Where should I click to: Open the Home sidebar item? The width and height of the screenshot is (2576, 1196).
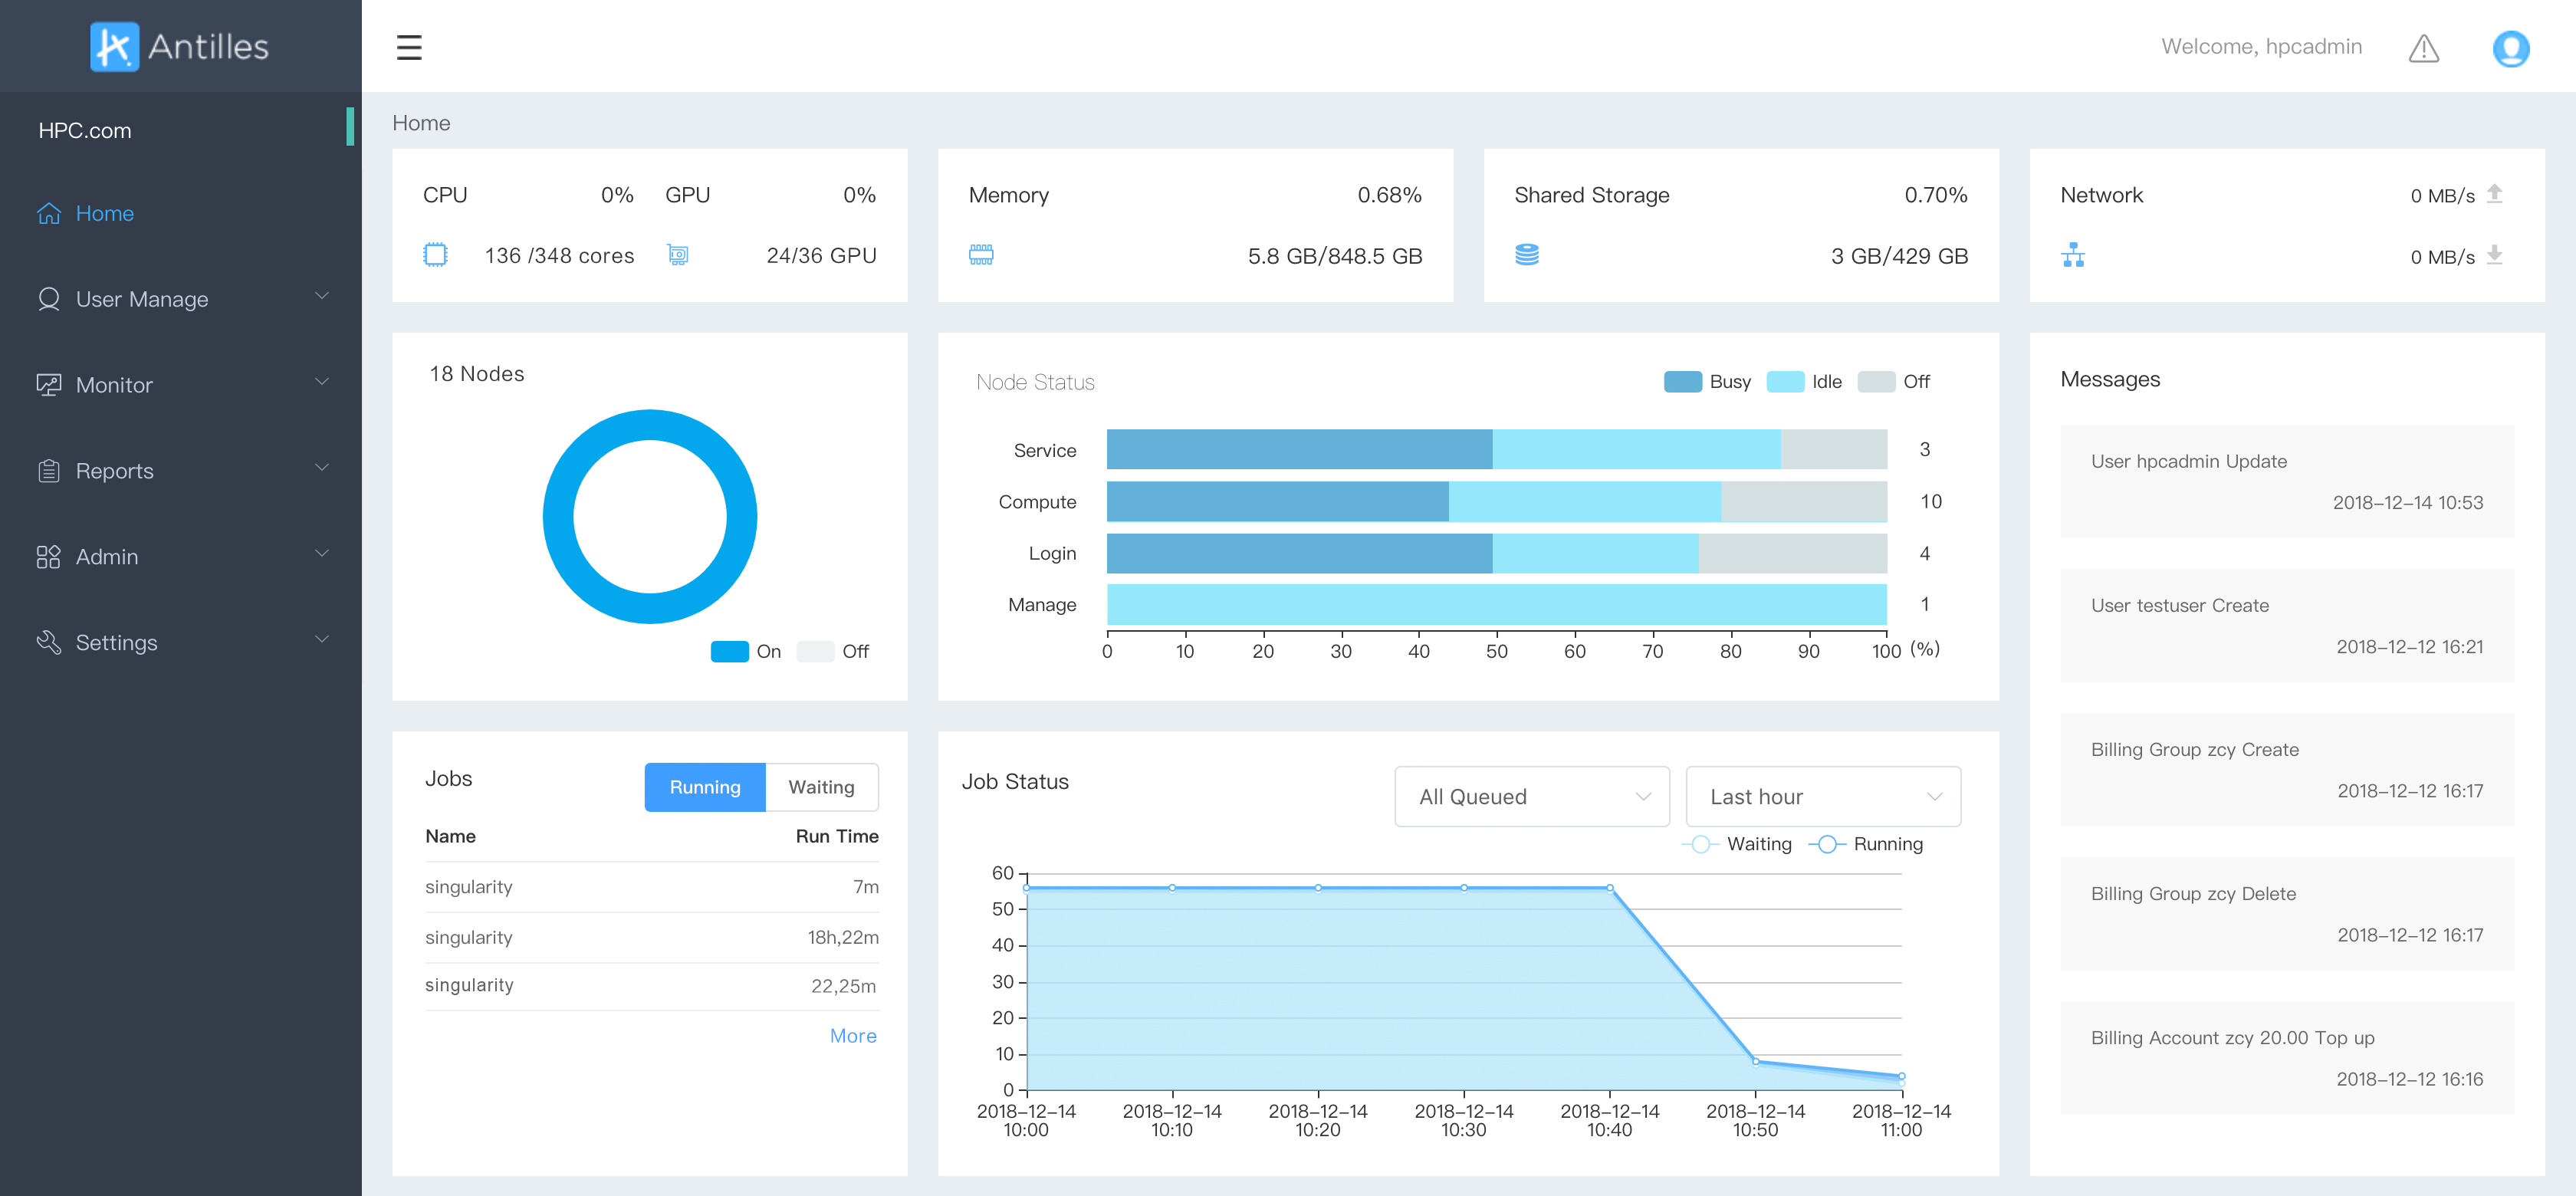coord(104,213)
